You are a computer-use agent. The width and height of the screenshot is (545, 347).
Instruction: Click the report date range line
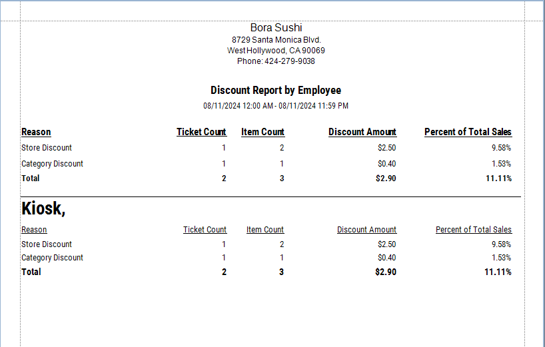point(276,106)
